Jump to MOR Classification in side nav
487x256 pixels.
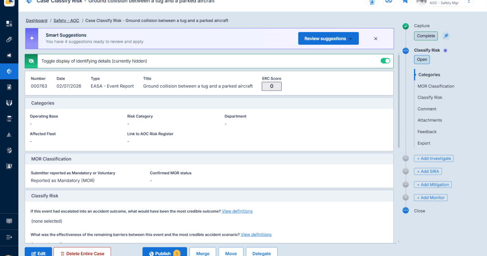coord(436,86)
